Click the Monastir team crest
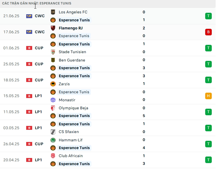 tap(53, 100)
